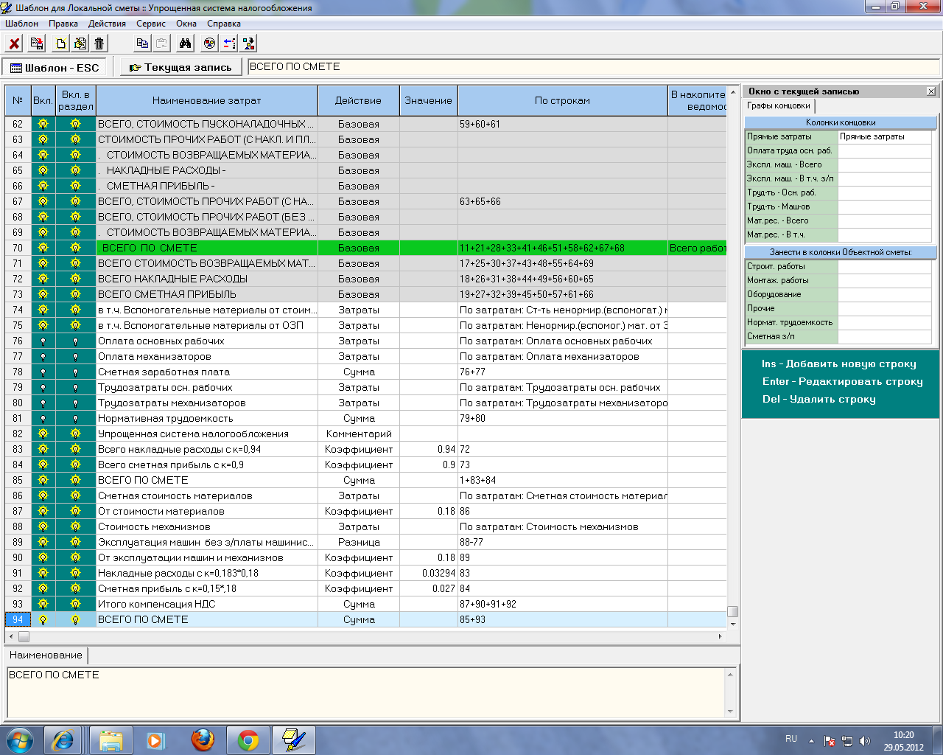This screenshot has height=755, width=943.
Task: Show hidden system tray icons arrow
Action: coord(811,740)
